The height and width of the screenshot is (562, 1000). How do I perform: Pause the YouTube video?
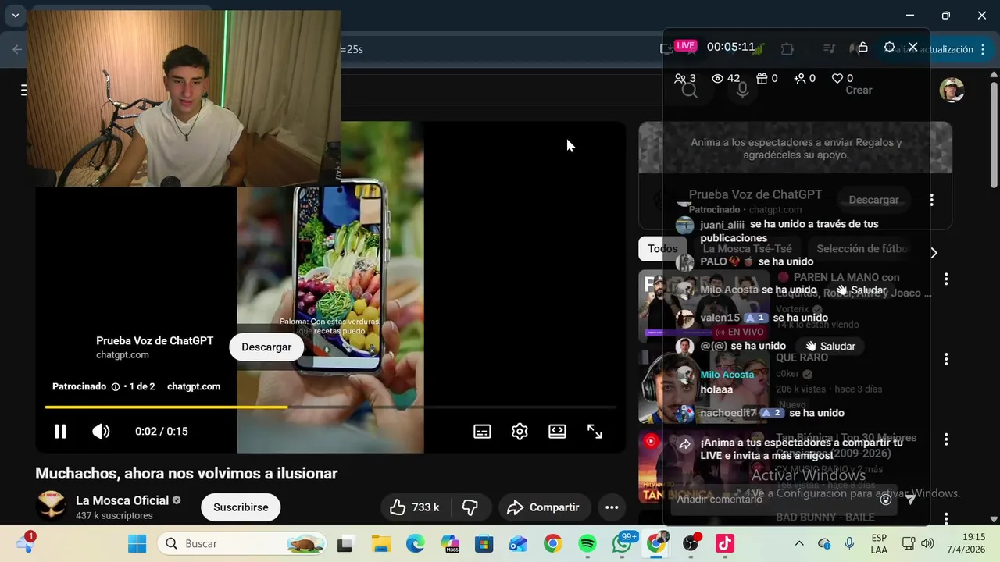(x=60, y=431)
